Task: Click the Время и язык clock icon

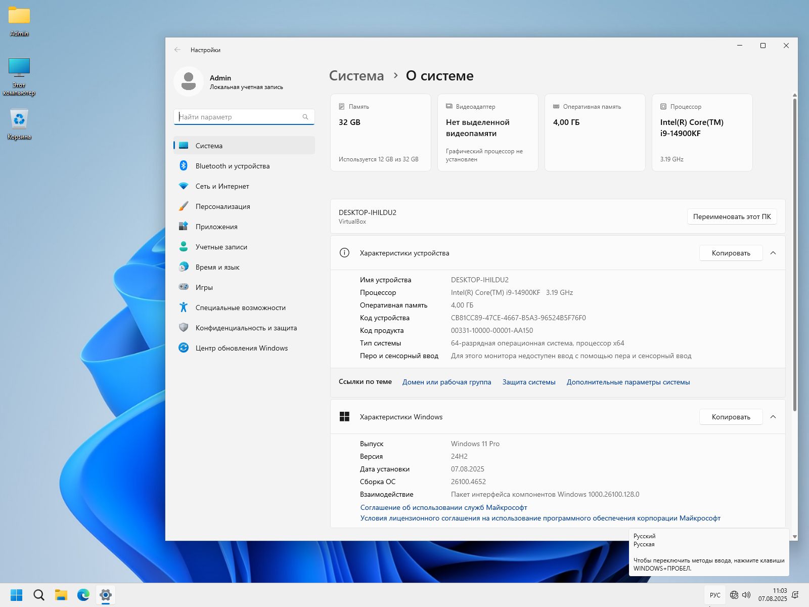Action: [x=184, y=267]
